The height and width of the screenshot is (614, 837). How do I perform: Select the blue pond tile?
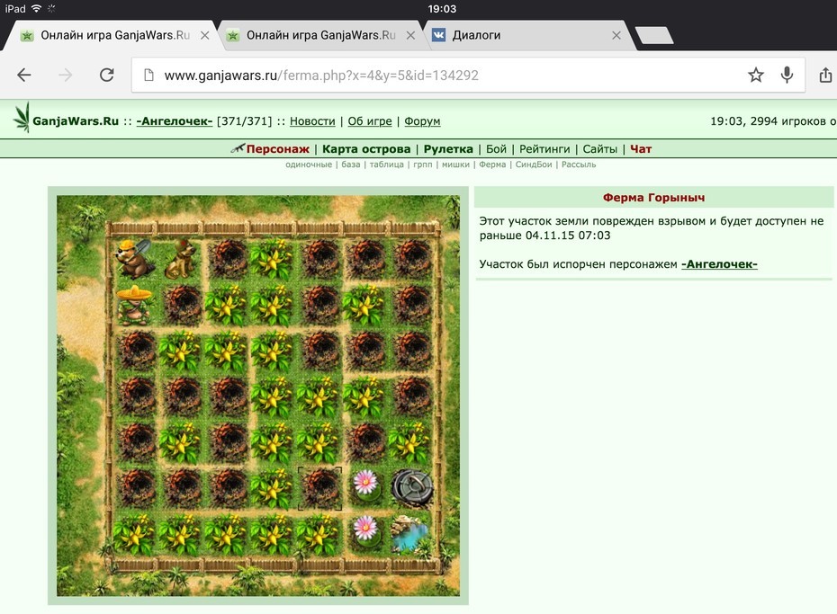pos(410,533)
